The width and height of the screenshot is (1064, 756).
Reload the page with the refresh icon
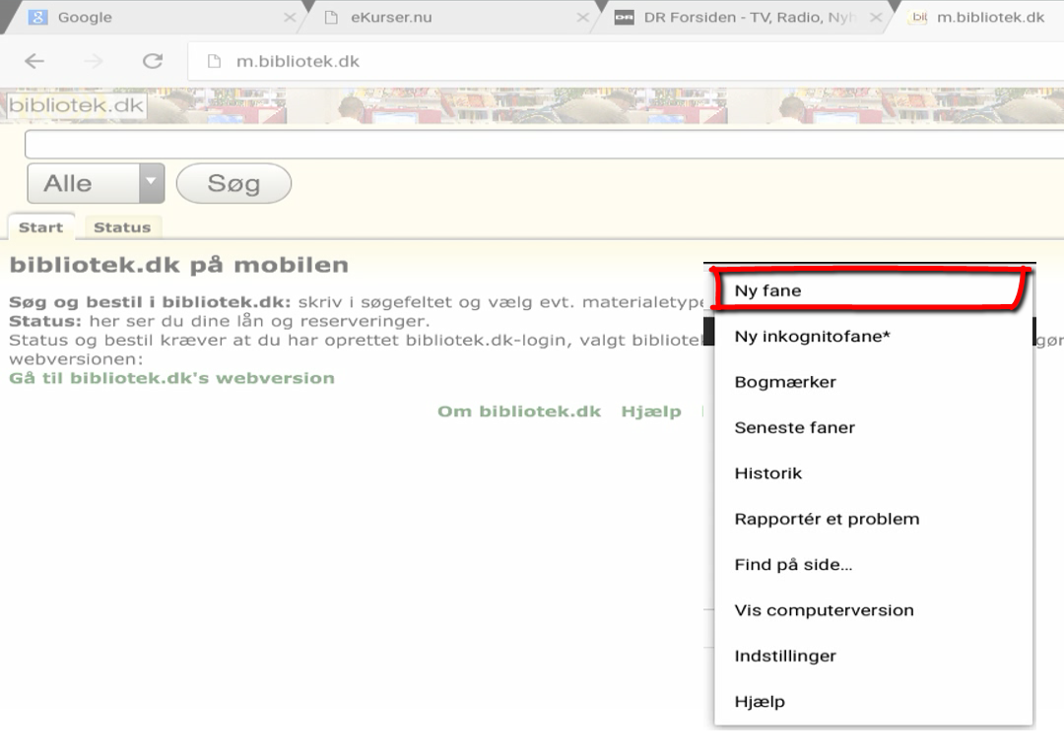click(153, 62)
